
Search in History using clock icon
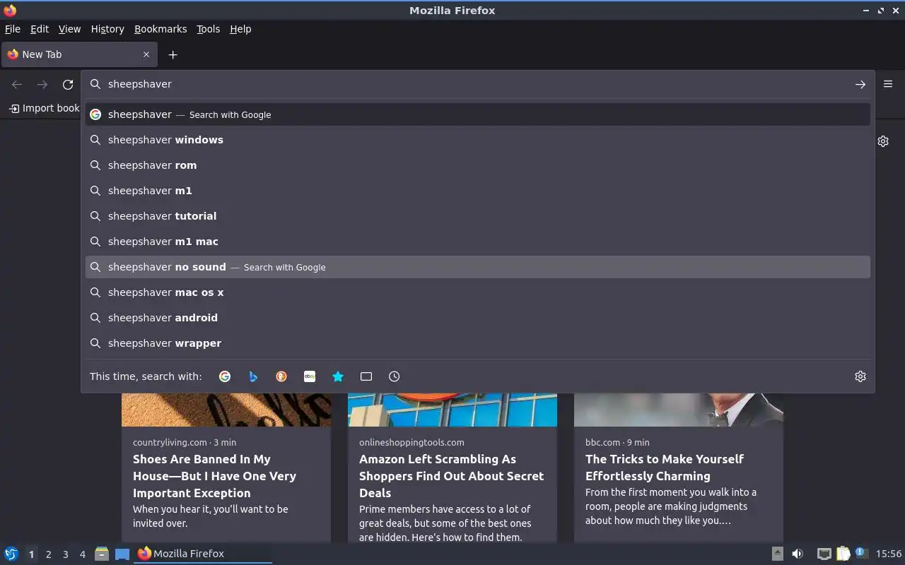point(395,376)
